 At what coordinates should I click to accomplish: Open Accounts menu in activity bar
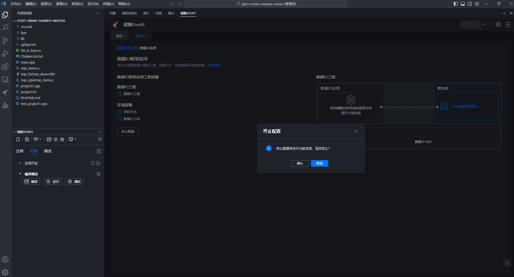(x=5, y=260)
